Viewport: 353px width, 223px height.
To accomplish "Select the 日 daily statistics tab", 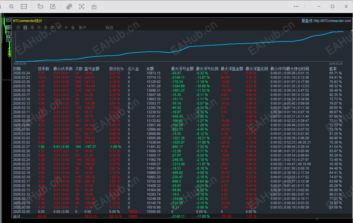I will (25, 28).
